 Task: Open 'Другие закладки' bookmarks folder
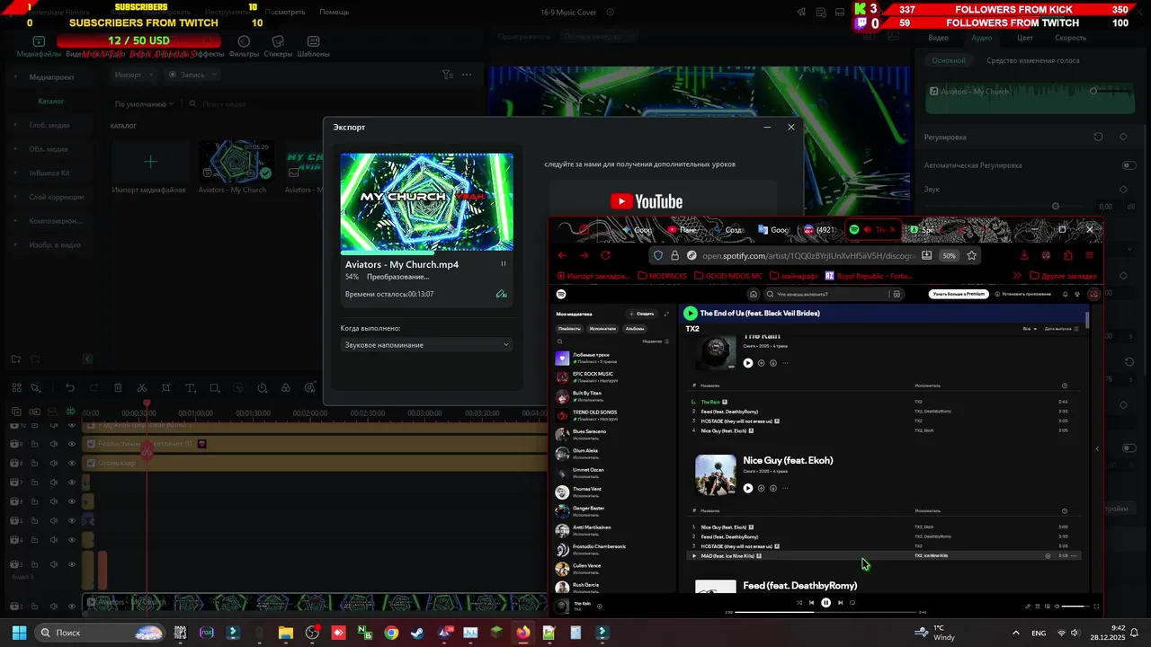tap(1064, 276)
